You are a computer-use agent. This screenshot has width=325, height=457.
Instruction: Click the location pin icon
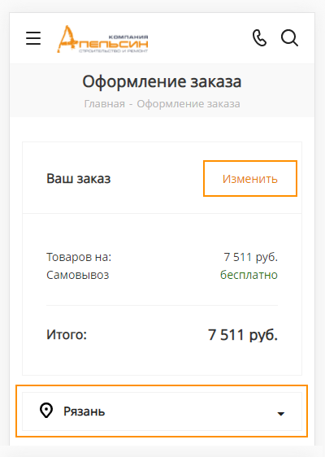pos(46,411)
